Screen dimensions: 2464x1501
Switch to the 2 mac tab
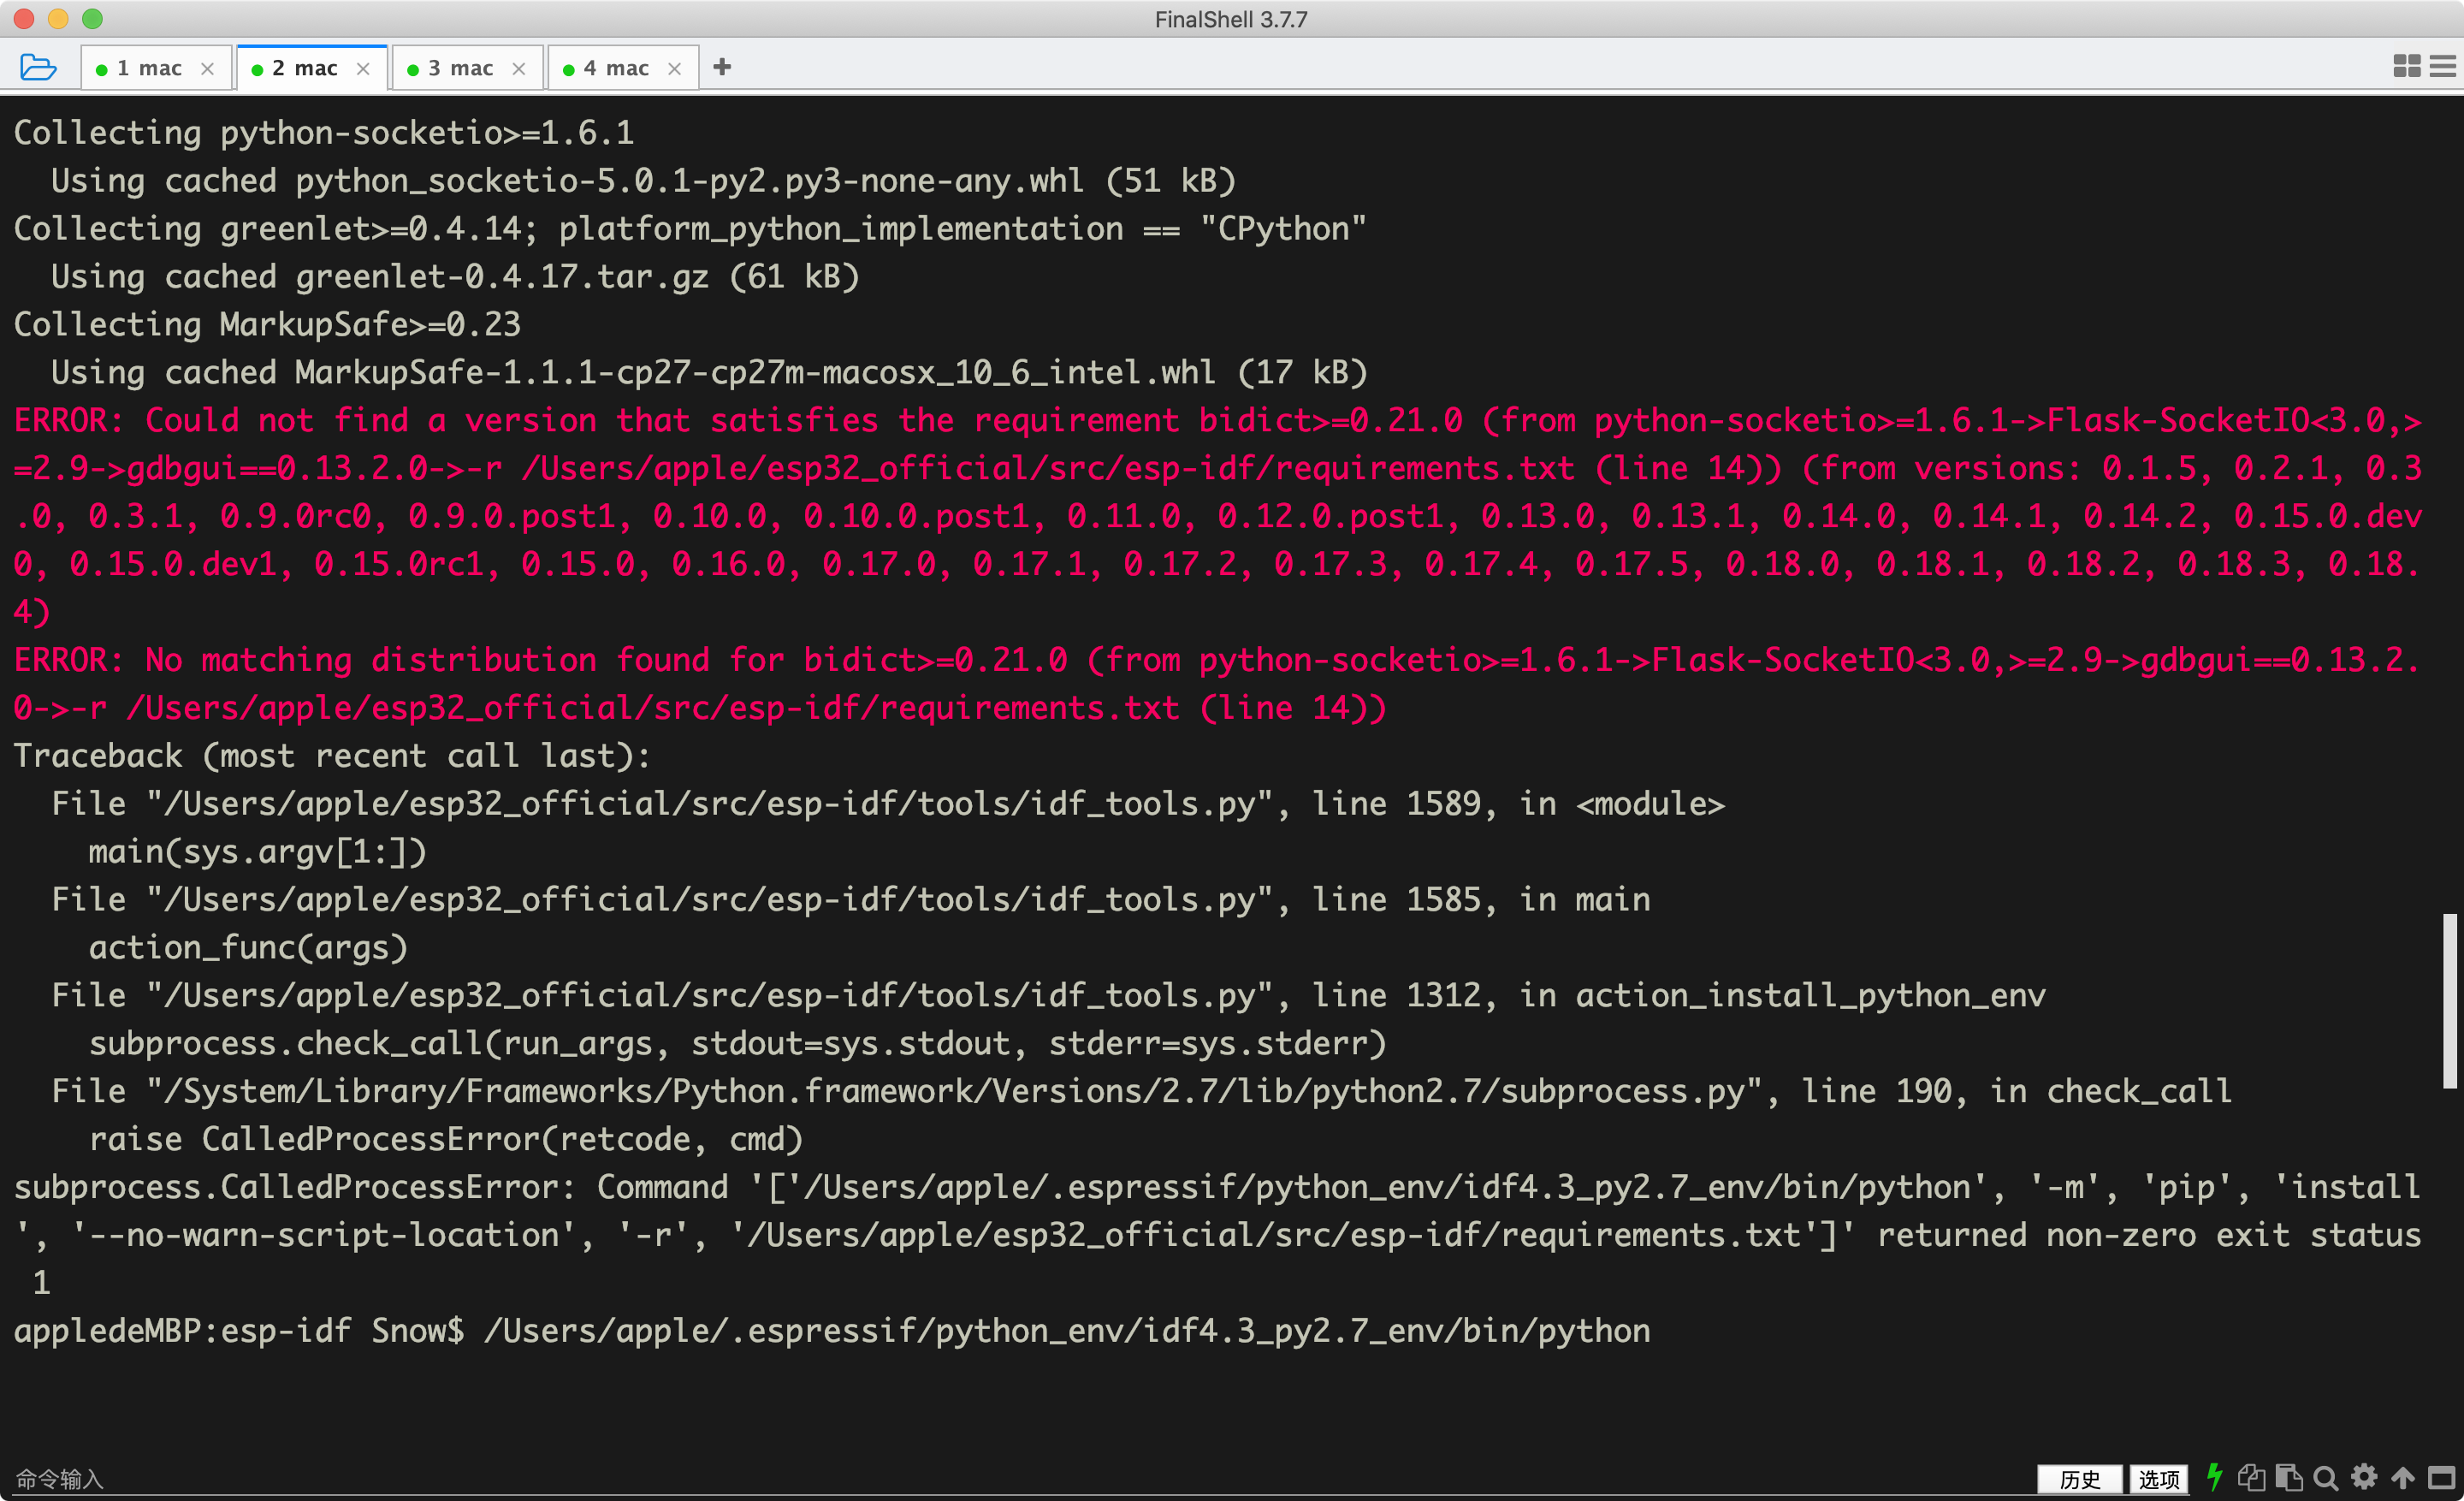(311, 68)
